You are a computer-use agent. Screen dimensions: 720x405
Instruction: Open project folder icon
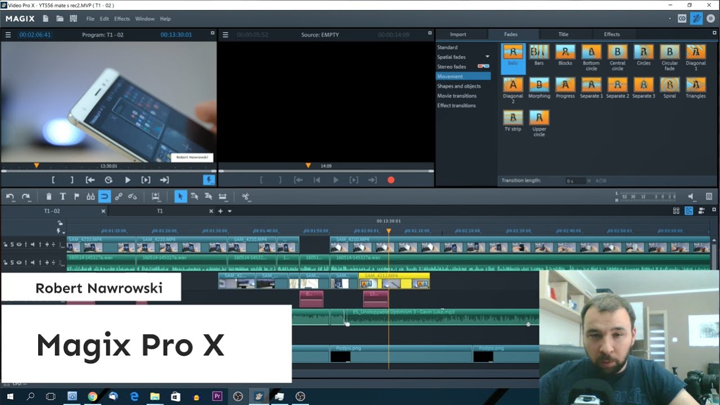point(60,19)
